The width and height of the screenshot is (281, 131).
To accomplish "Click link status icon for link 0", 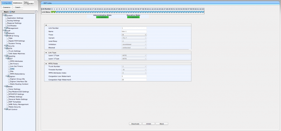I will [x=52, y=12].
